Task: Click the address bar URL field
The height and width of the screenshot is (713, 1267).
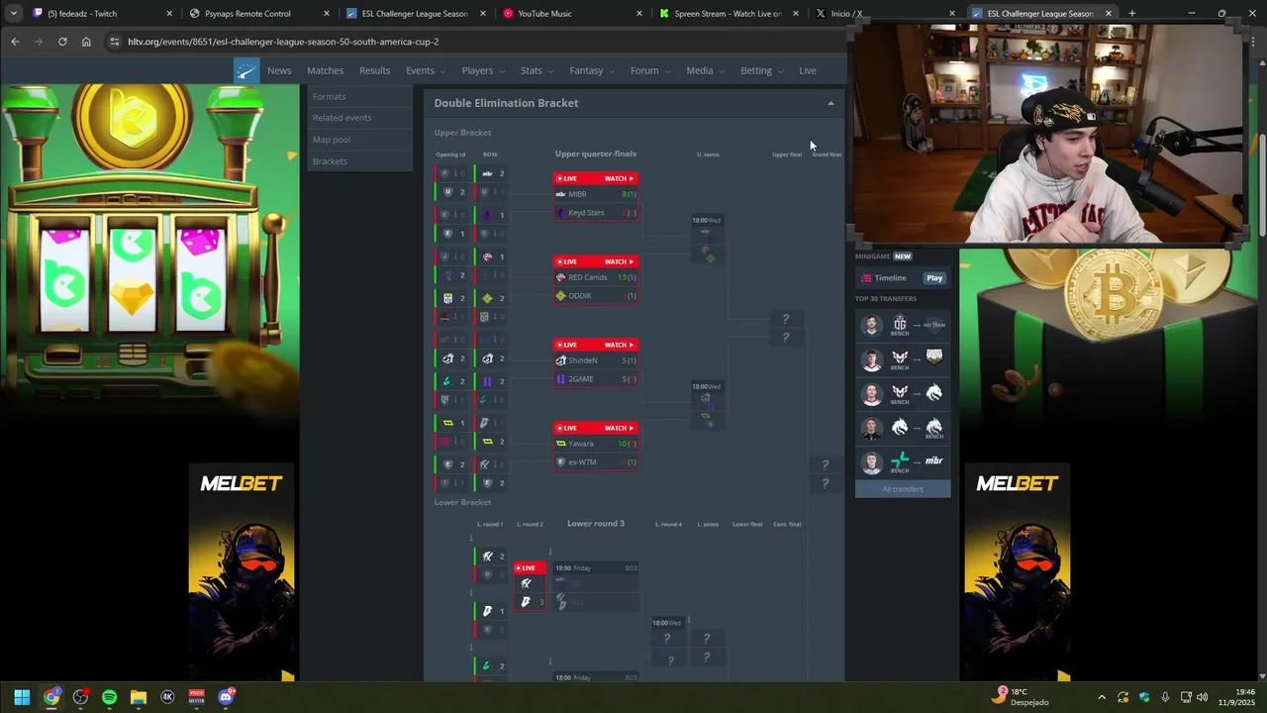Action: [x=475, y=42]
